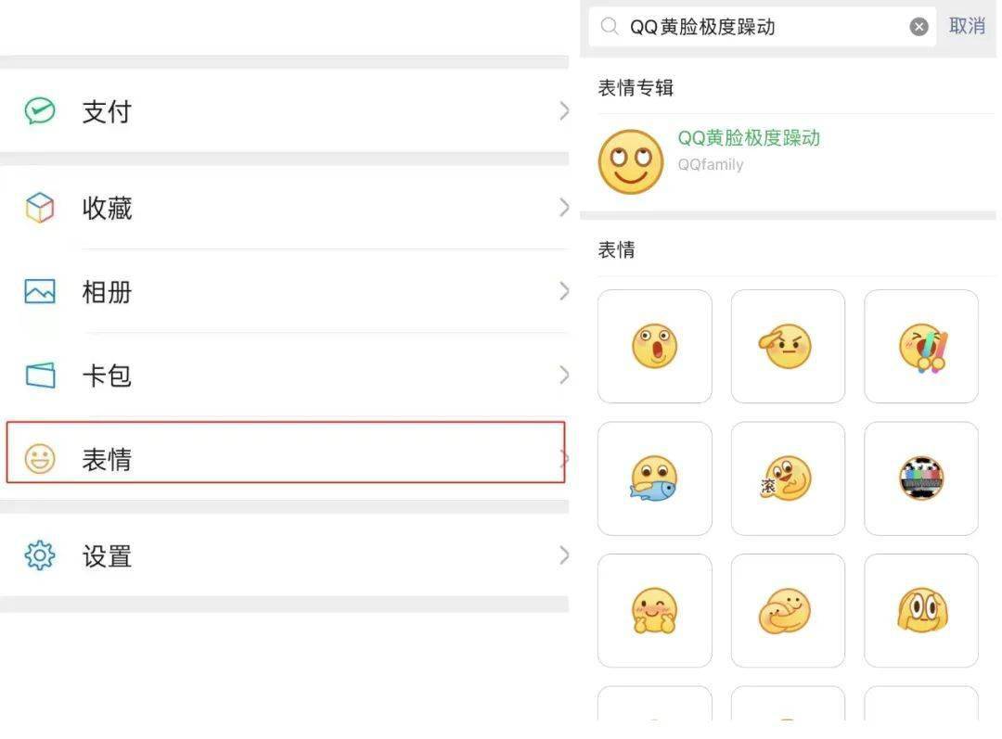The width and height of the screenshot is (1002, 739).
Task: Click the QQ黄脸极度躁动 search input field
Action: pos(762,26)
